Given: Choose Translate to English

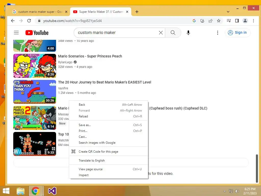Looking at the screenshot, I should pyautogui.click(x=108, y=161).
